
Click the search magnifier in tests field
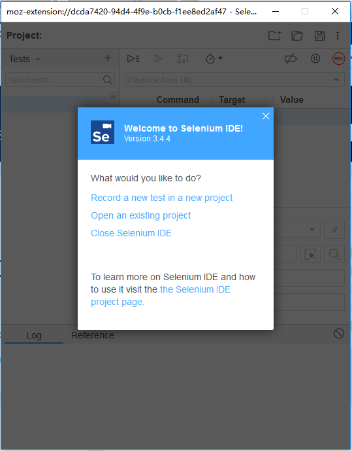(108, 80)
